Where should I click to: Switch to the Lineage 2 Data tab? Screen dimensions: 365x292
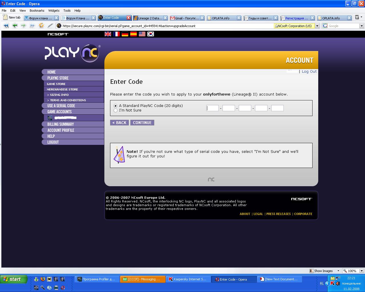click(150, 18)
